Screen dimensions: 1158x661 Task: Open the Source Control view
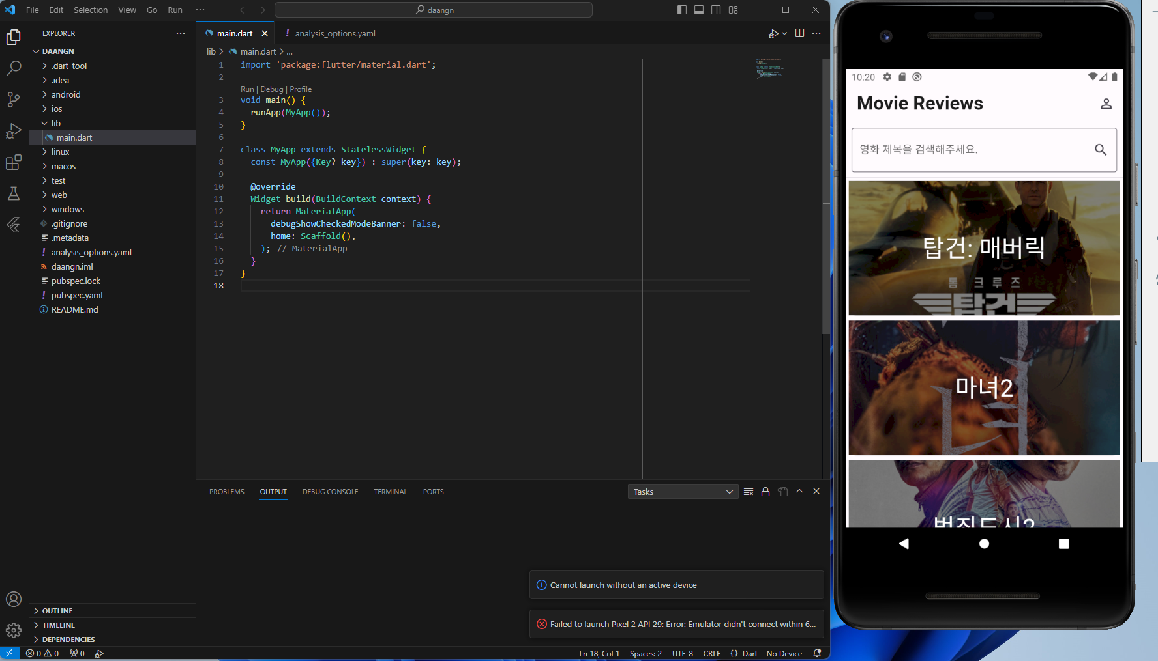point(14,99)
